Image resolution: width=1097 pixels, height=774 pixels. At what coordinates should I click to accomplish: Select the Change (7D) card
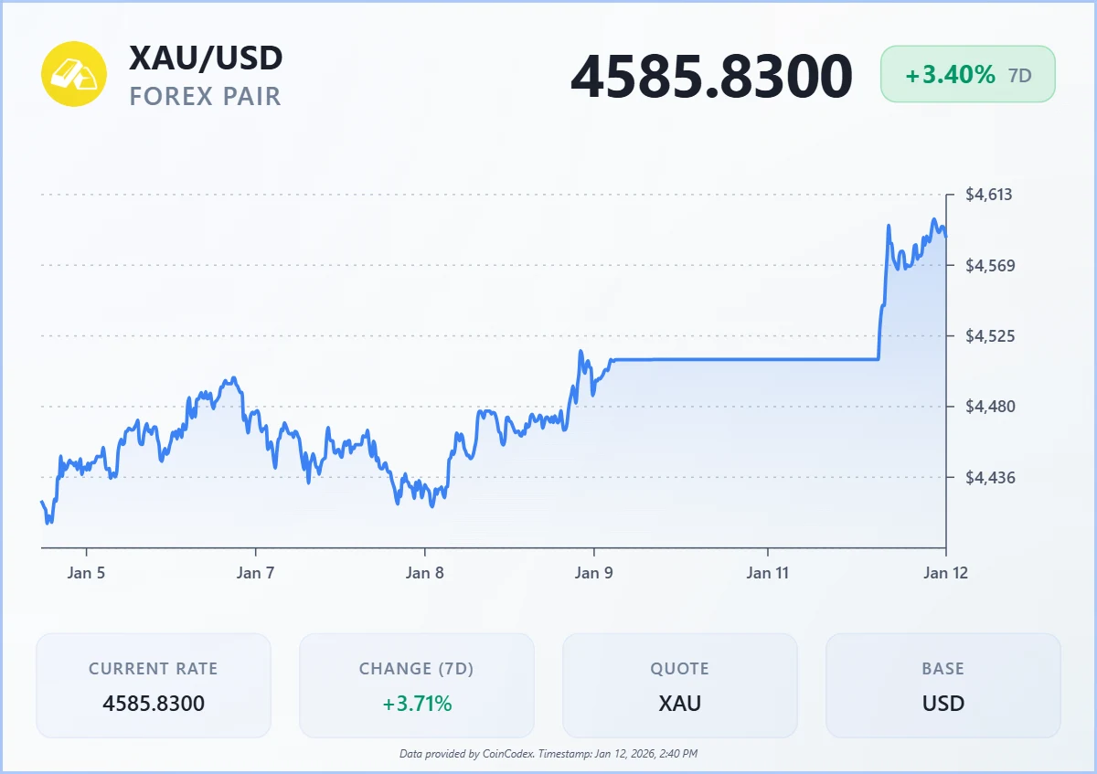pyautogui.click(x=417, y=685)
